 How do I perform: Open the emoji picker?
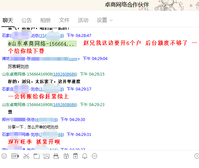point(4,156)
